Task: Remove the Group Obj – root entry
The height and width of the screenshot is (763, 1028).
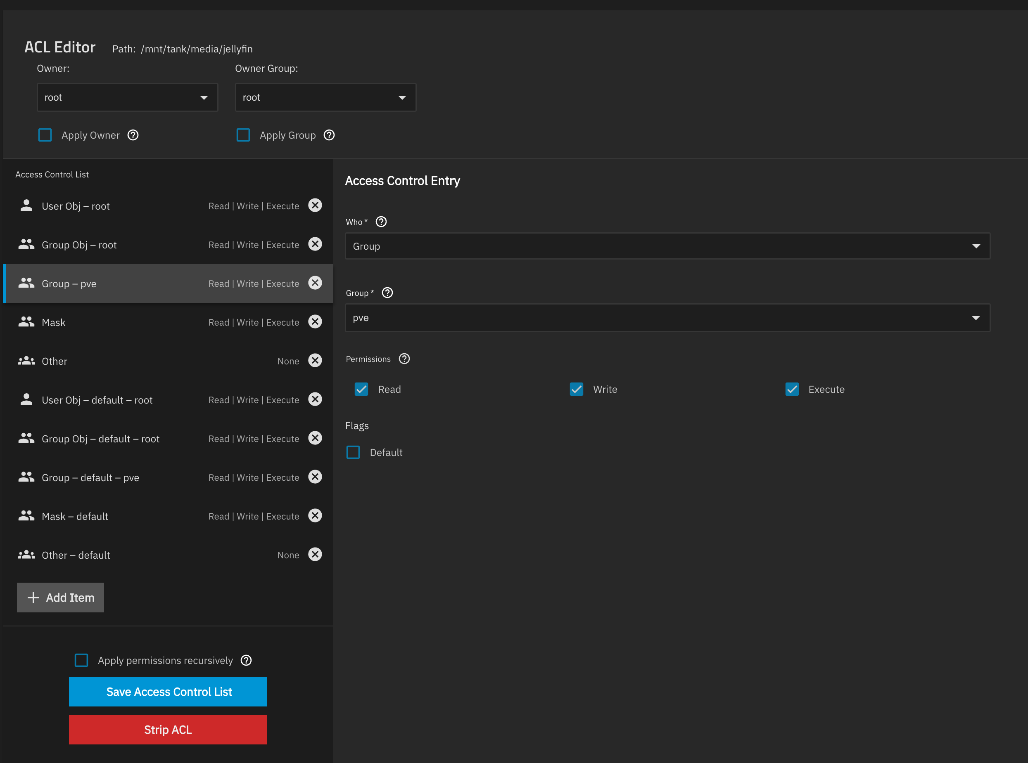Action: 315,244
